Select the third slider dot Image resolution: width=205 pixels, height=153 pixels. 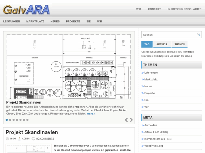pyautogui.click(x=14, y=120)
